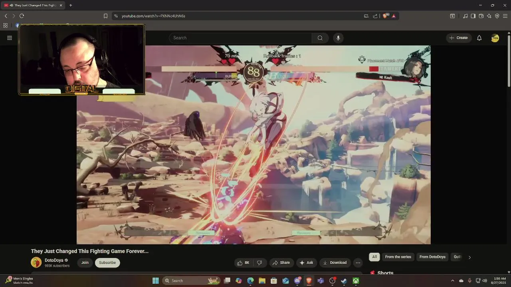Open Steam from the taskbar
Screen dimensions: 511x287
(344, 281)
